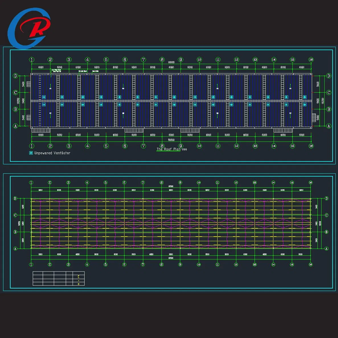Select the Roof Gutter annotation label
This screenshot has width=338, height=338.
[x=95, y=71]
